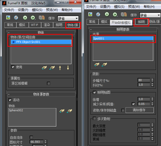Move FFX Object Src001 down with arrow icon
161x146 pixels.
tap(68, 68)
